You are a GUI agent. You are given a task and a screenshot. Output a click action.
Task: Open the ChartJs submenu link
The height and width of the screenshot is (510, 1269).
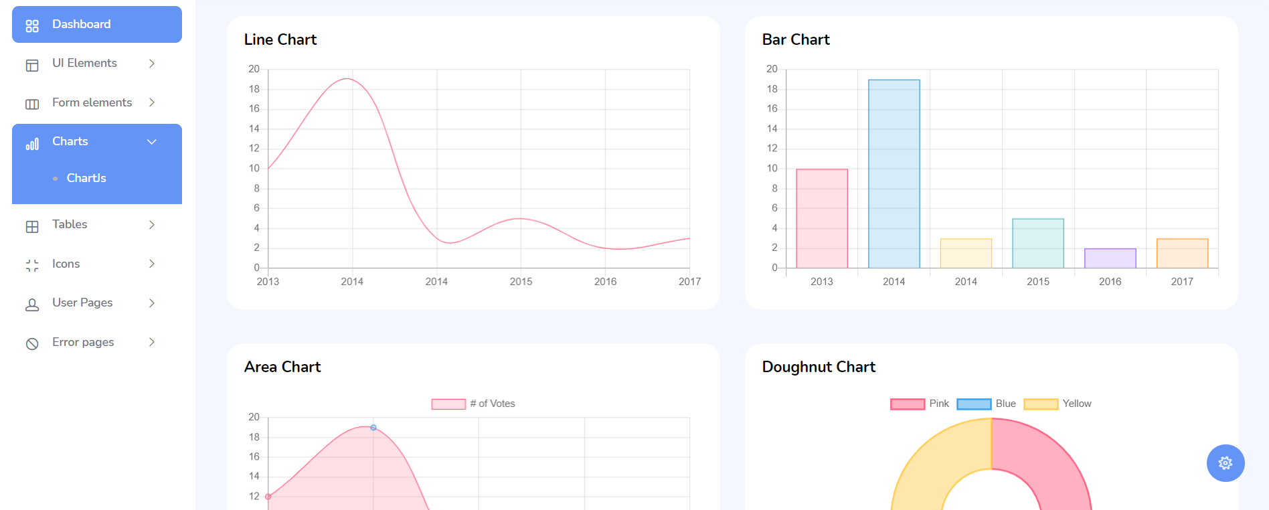click(x=86, y=178)
